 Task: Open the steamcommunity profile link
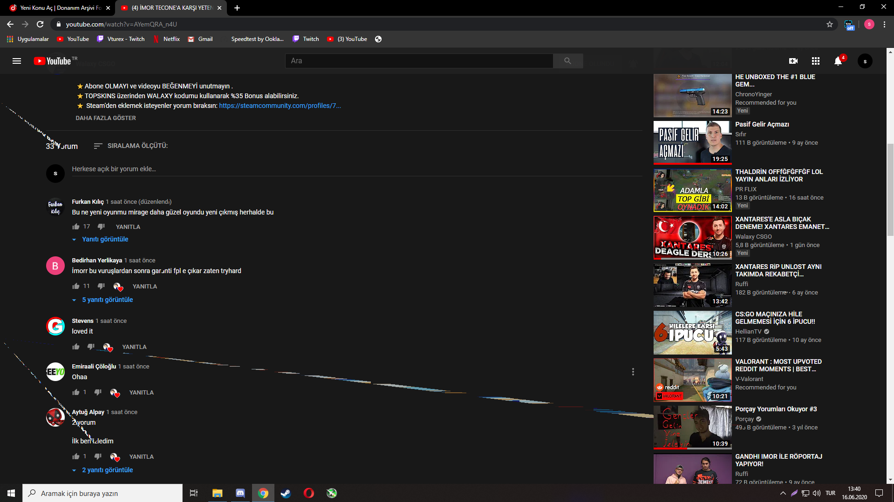coord(280,106)
